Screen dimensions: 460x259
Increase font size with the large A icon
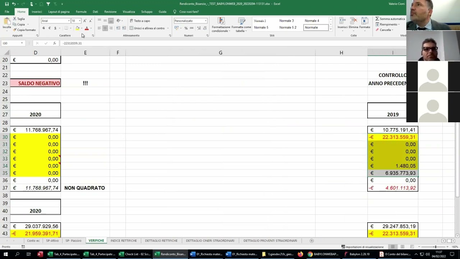(85, 21)
